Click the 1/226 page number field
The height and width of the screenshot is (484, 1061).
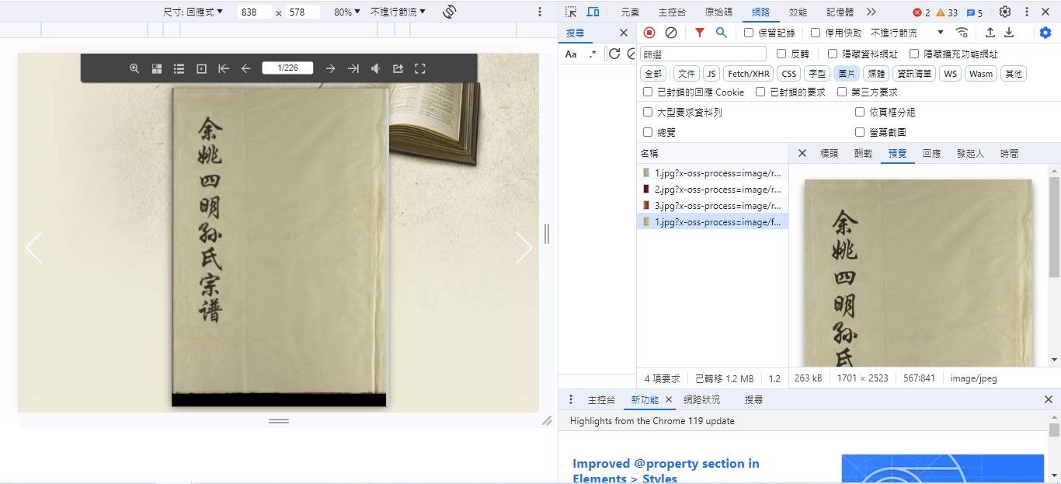tap(287, 68)
